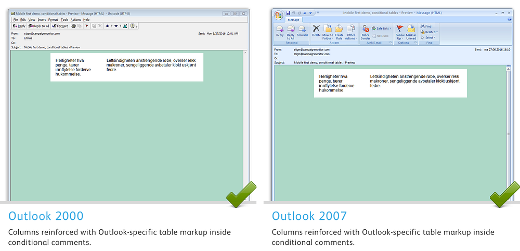
Task: Open the Insert menu in Outlook 2000
Action: coord(42,20)
